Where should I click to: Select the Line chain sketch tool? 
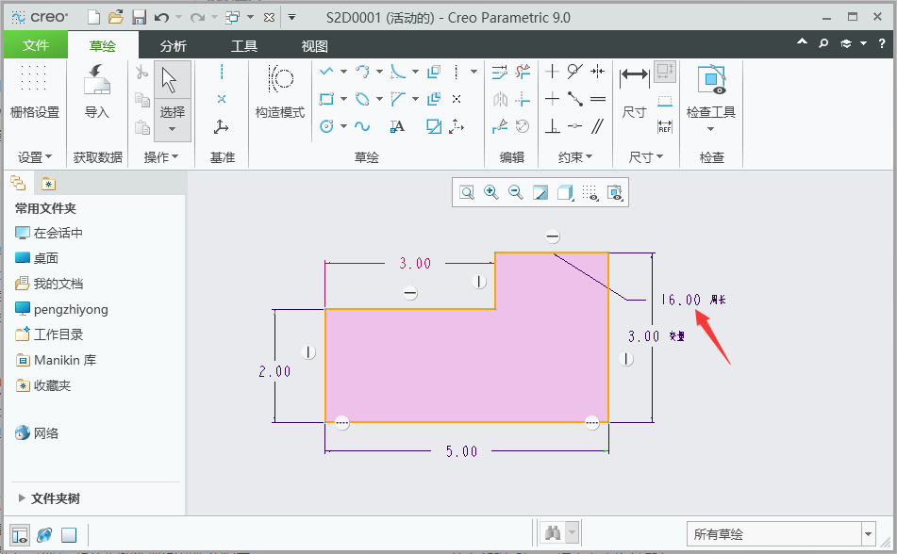point(326,72)
